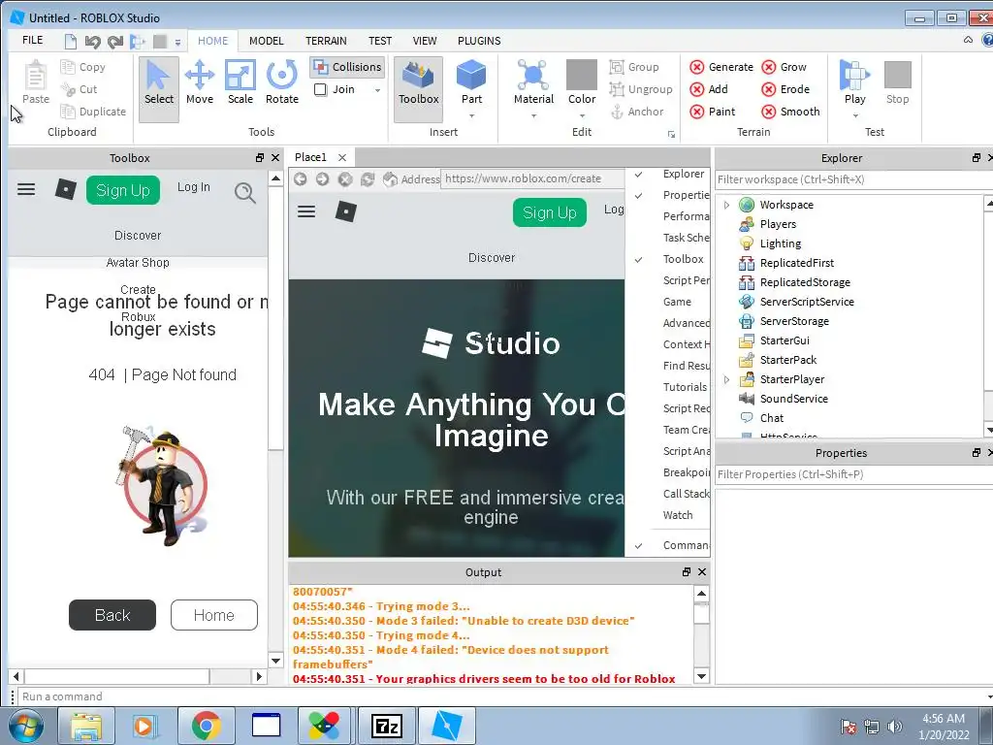Click browser back arrow in Place1 tab
The width and height of the screenshot is (993, 745).
point(301,179)
